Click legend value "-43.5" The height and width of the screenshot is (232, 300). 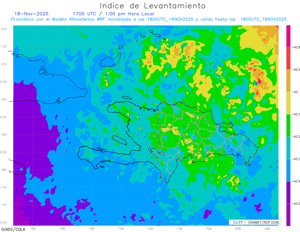(296, 204)
